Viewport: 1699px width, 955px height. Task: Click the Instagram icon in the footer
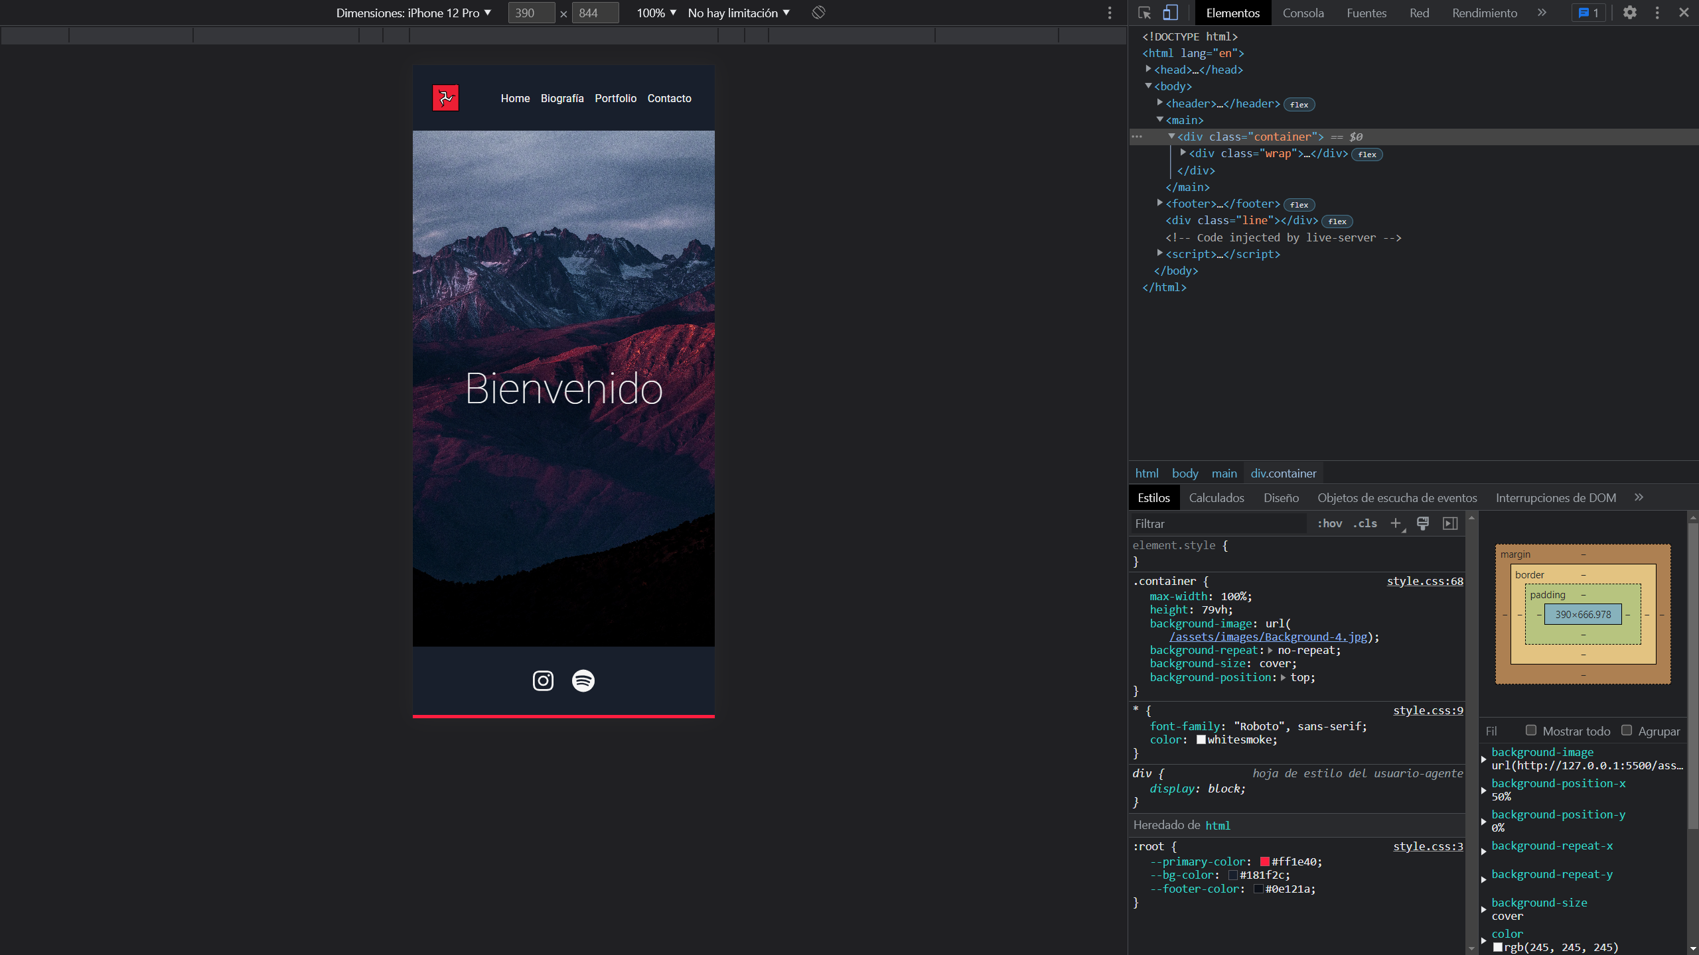[543, 680]
